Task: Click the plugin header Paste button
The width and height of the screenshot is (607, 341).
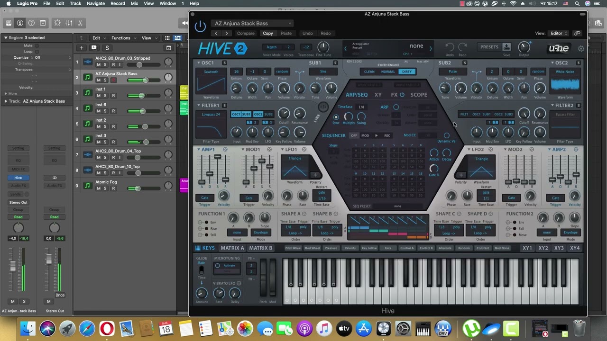Action: 286,33
